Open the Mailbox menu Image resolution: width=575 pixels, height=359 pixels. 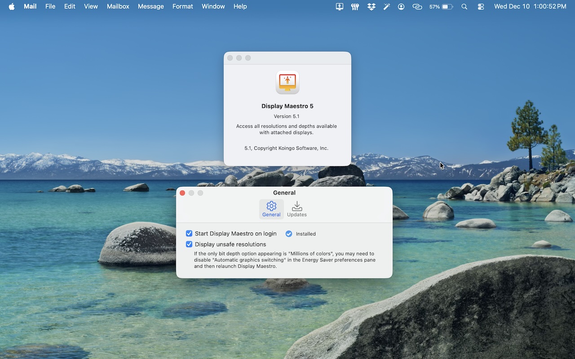pos(118,7)
